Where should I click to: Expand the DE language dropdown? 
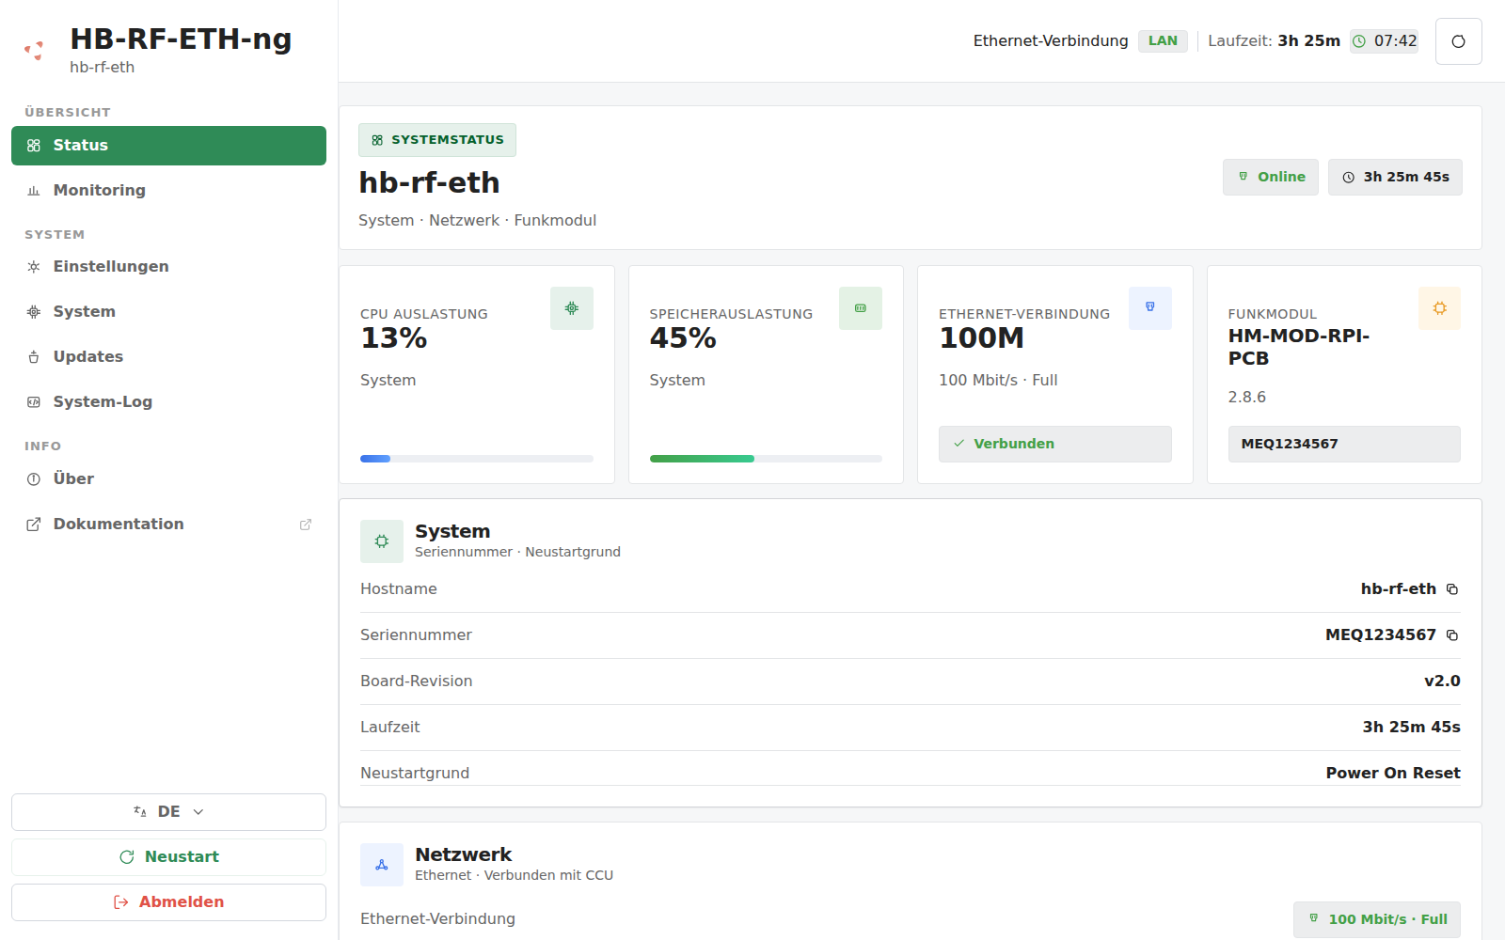[x=168, y=812]
